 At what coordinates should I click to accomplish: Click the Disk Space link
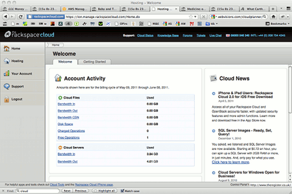point(65,124)
